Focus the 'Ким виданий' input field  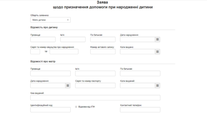[x=95, y=98]
